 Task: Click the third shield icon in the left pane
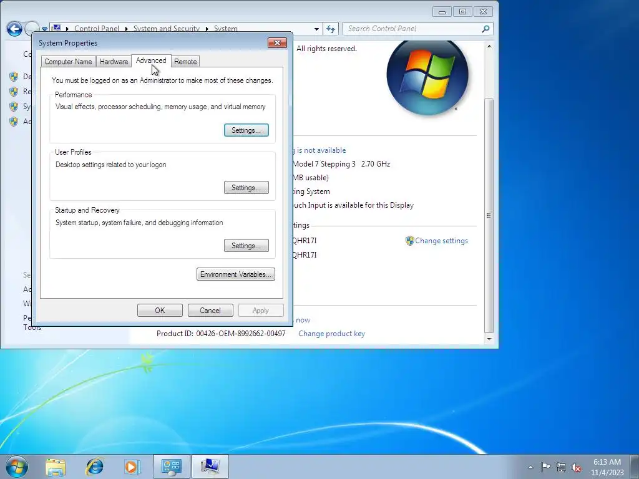click(x=14, y=106)
